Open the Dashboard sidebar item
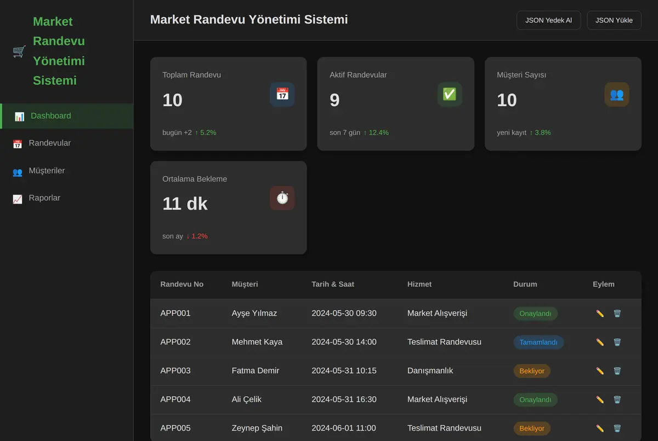Viewport: 658px width, 441px height. pyautogui.click(x=66, y=116)
